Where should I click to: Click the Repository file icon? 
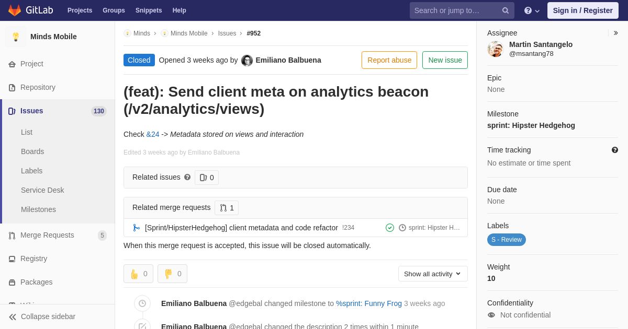click(x=12, y=88)
